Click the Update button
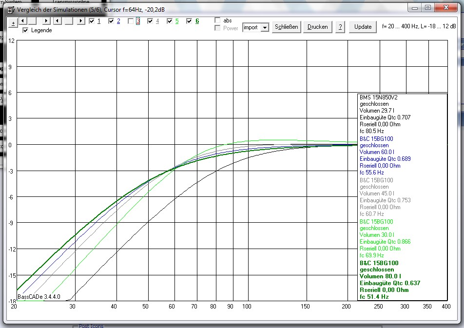The height and width of the screenshot is (328, 464). pyautogui.click(x=363, y=27)
